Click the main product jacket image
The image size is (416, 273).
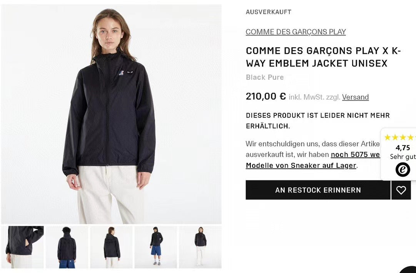coord(112,114)
